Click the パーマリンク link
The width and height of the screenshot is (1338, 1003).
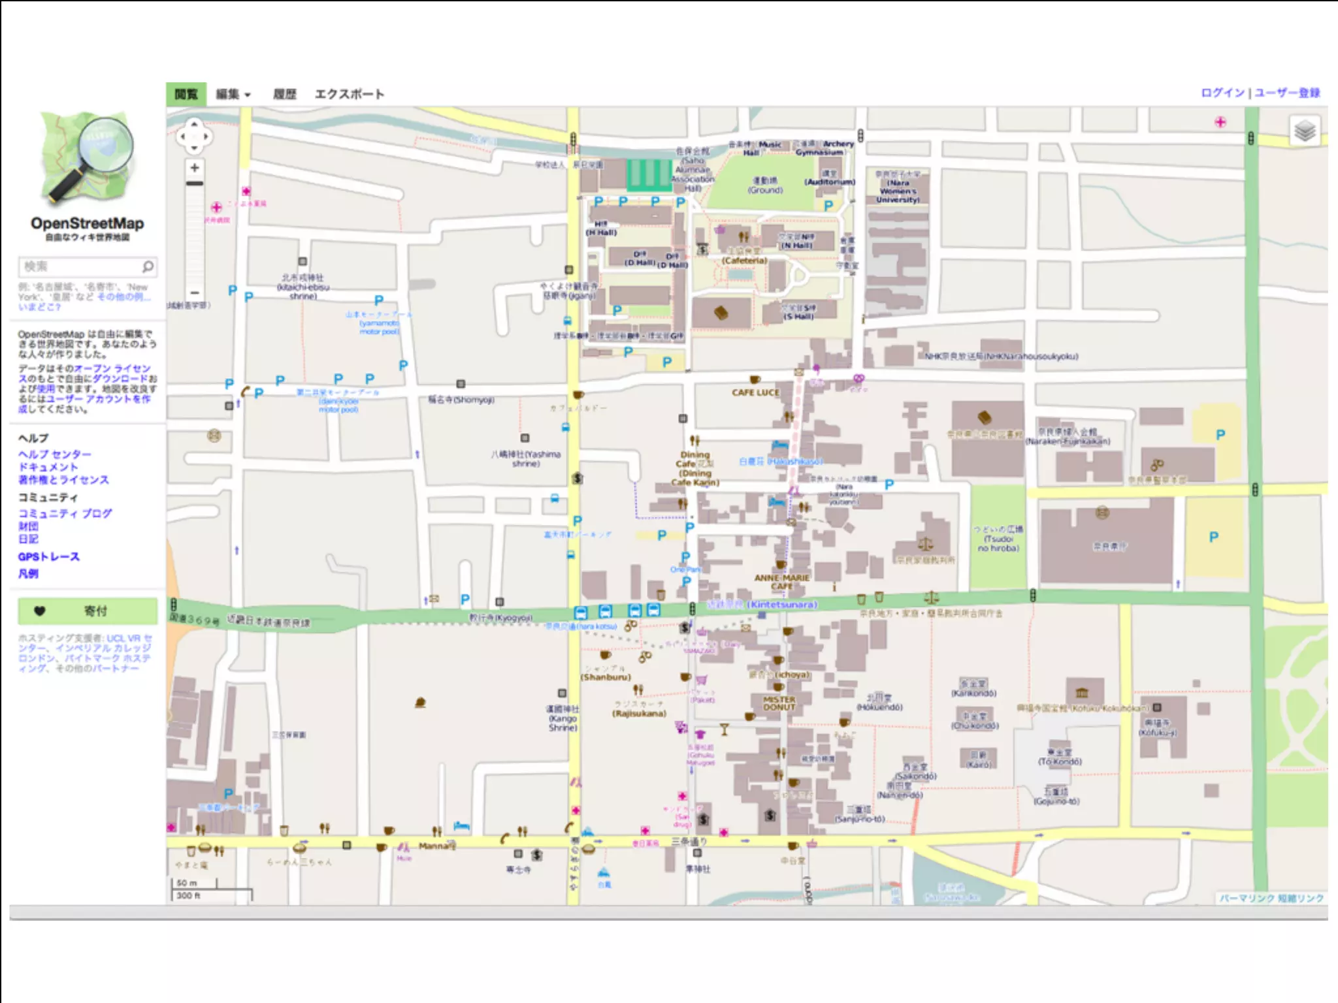tap(1247, 899)
